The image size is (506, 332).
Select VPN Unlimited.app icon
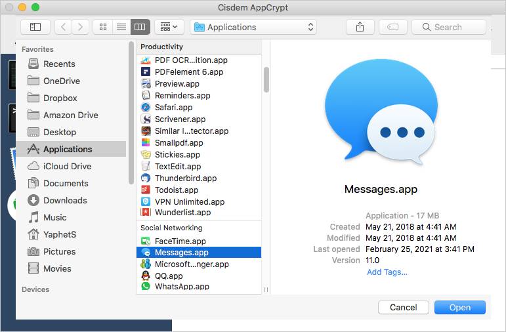146,201
